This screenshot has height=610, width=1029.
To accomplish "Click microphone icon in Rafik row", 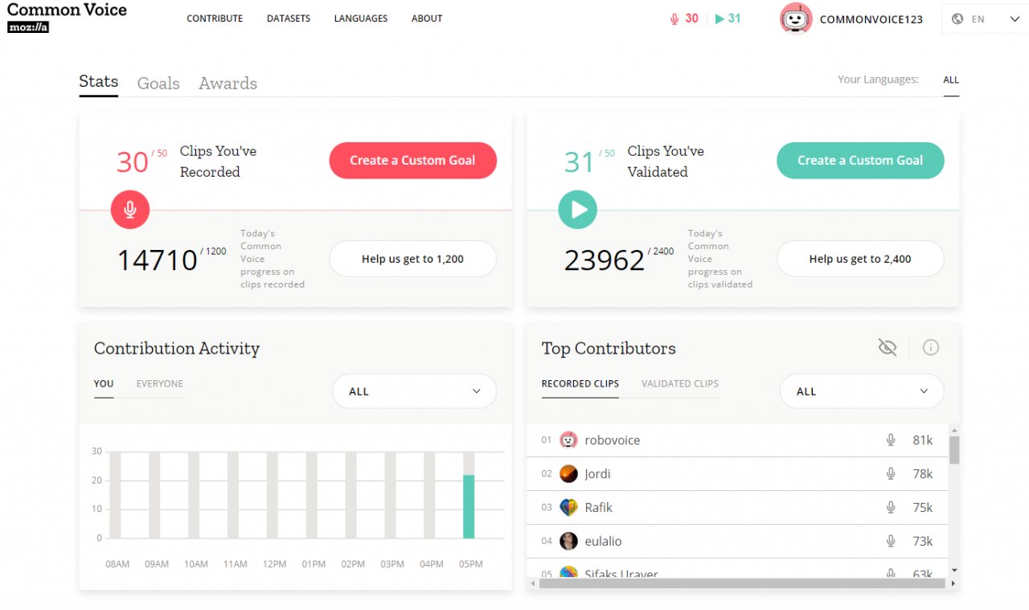I will 891,507.
